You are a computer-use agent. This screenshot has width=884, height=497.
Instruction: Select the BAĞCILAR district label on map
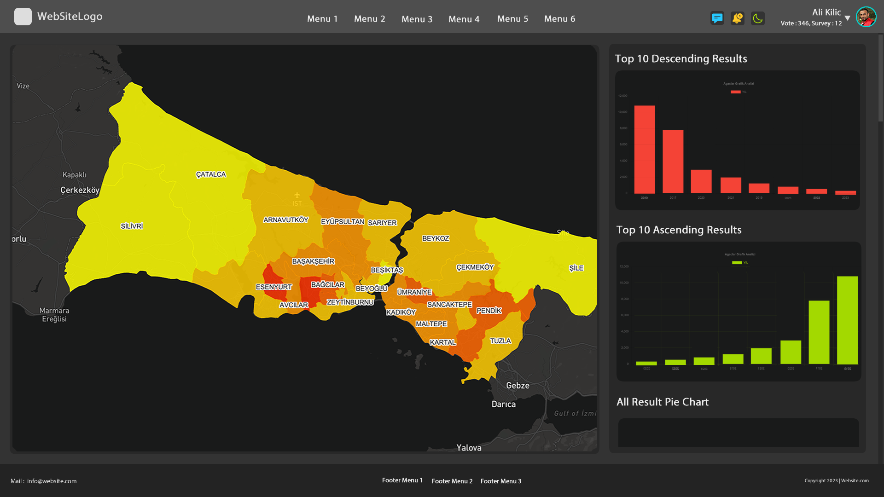328,285
